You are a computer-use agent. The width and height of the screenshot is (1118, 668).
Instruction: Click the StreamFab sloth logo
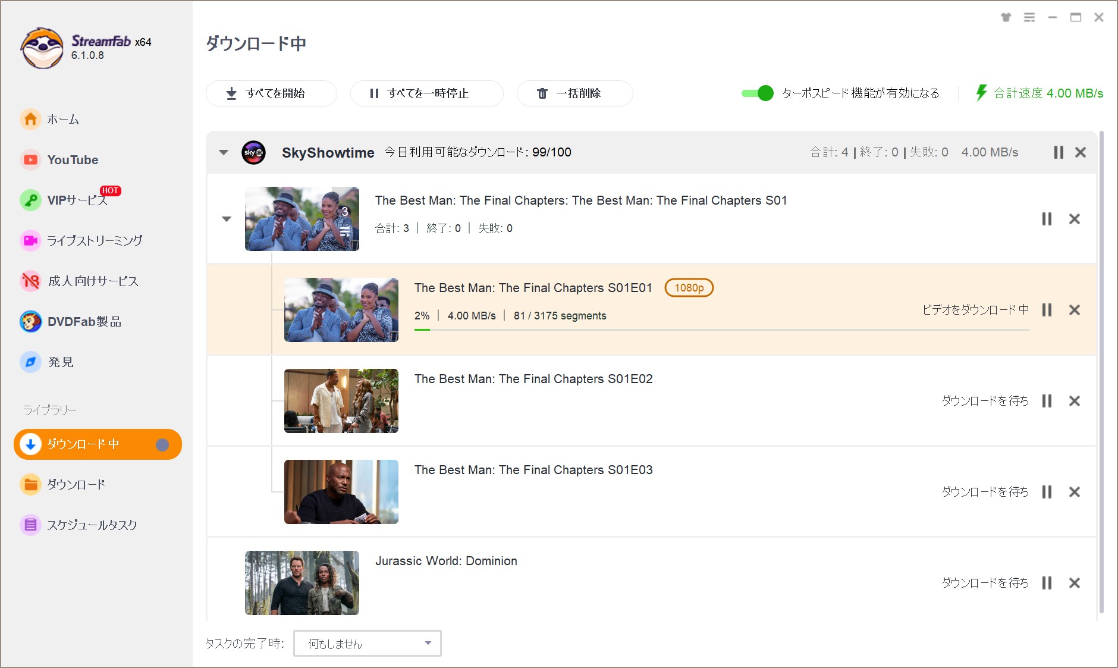(x=42, y=48)
